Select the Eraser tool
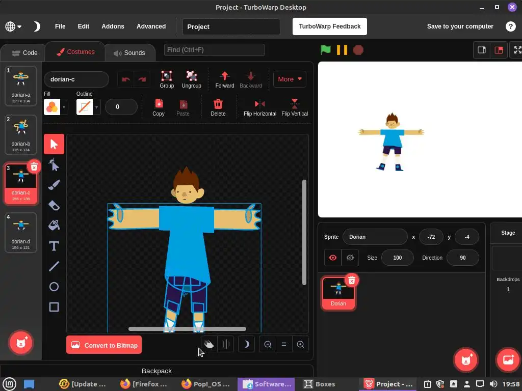This screenshot has width=522, height=391. tap(54, 205)
